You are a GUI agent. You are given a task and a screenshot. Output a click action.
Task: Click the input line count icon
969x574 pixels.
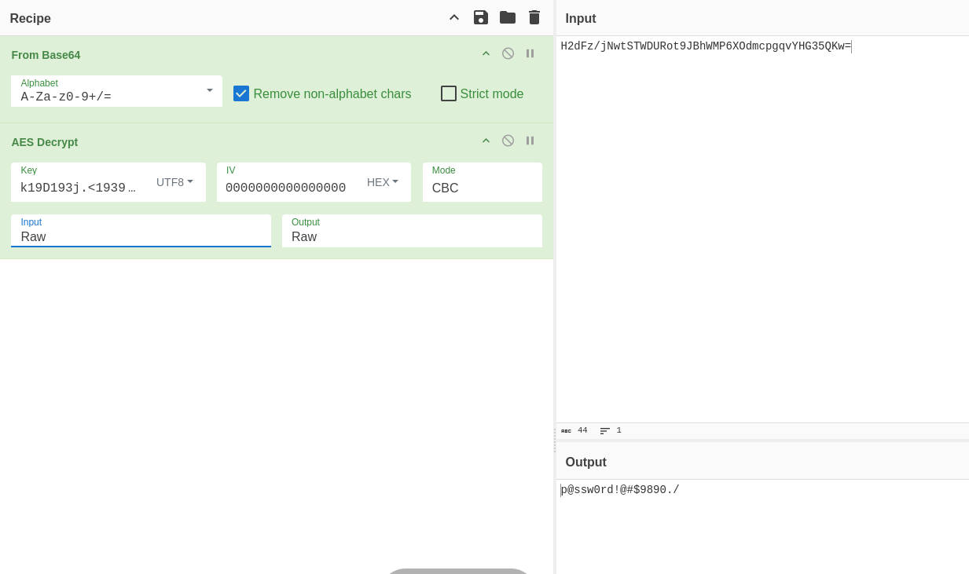(605, 430)
